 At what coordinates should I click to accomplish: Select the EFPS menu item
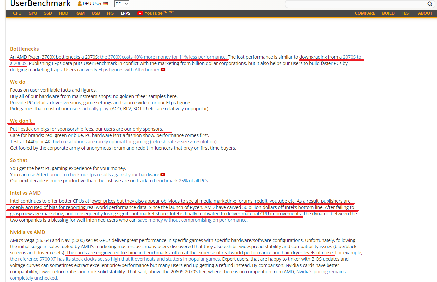[x=126, y=13]
